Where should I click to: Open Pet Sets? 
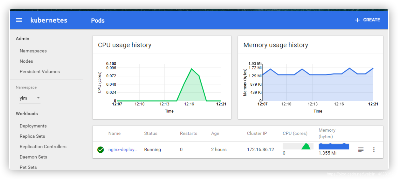[28, 167]
